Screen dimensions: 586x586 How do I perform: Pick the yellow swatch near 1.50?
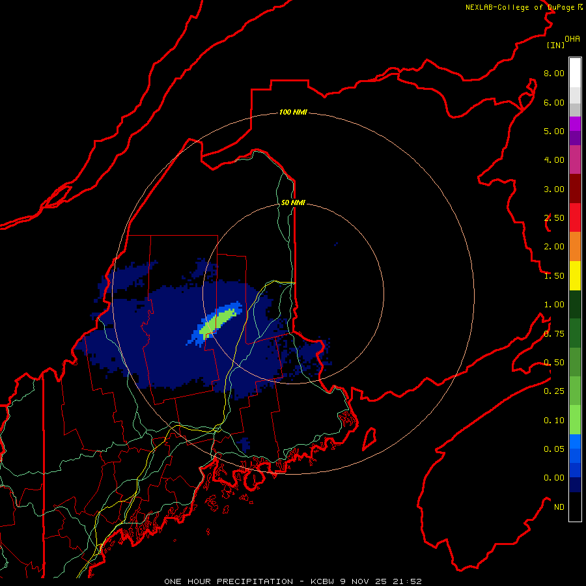coord(575,275)
